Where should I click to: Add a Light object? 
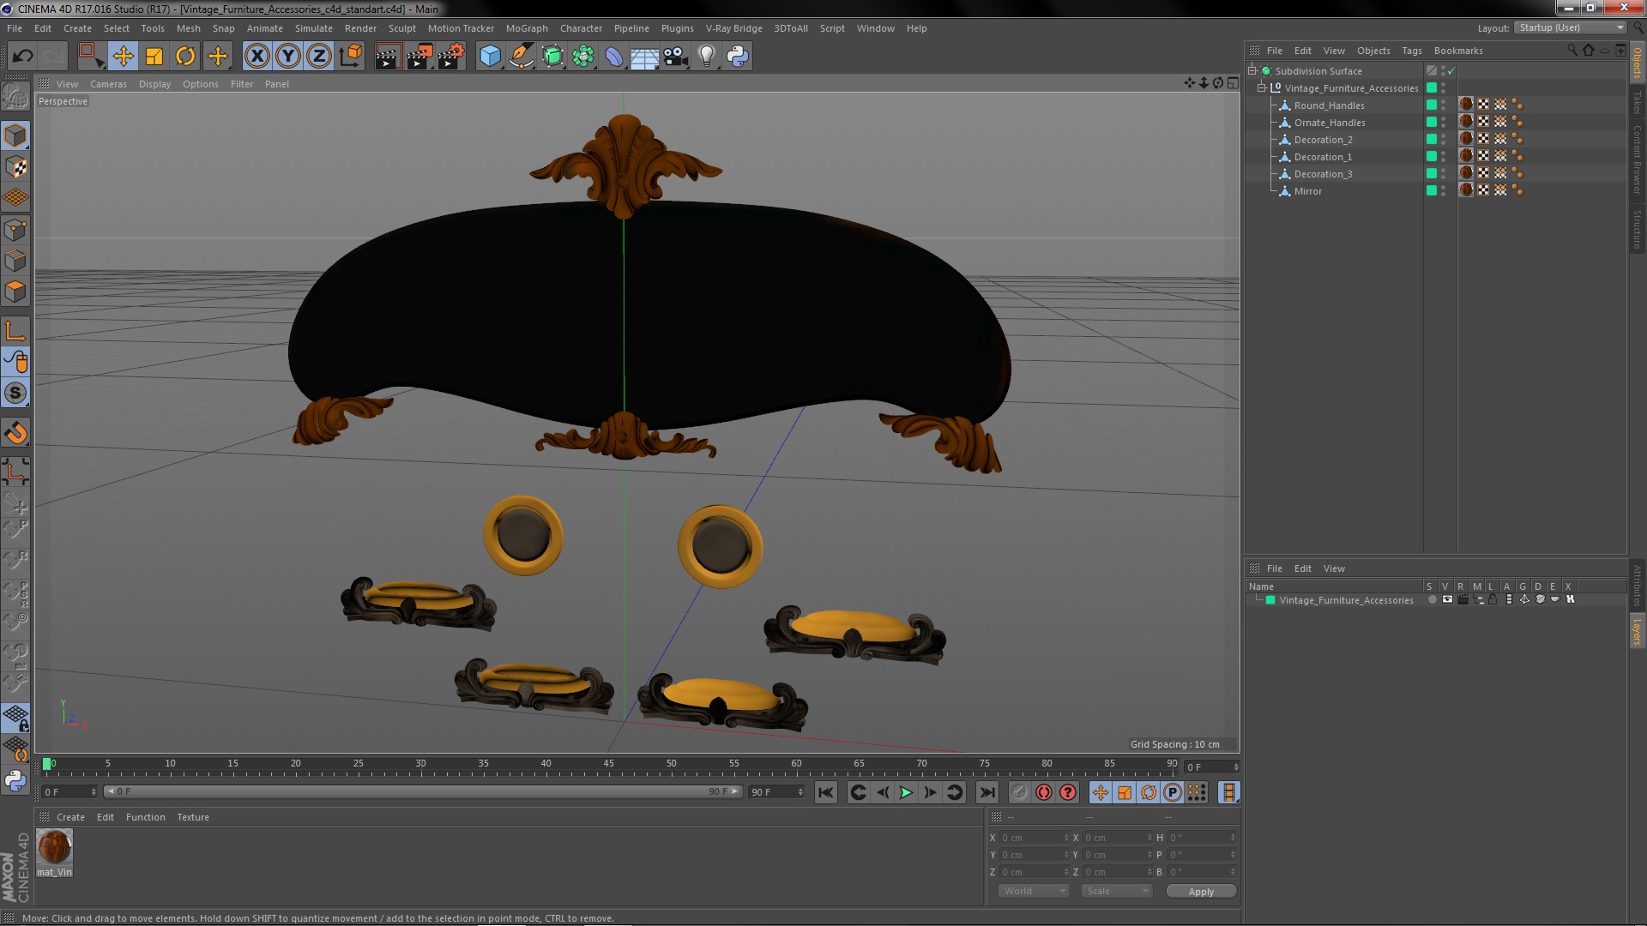pos(707,57)
